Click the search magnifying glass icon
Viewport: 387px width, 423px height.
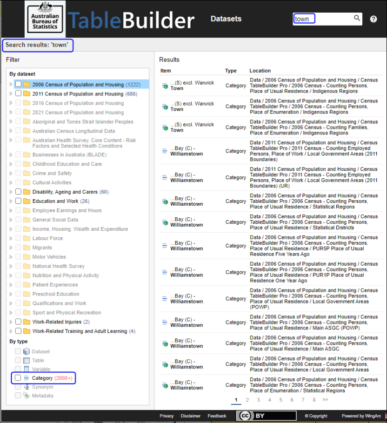(356, 19)
